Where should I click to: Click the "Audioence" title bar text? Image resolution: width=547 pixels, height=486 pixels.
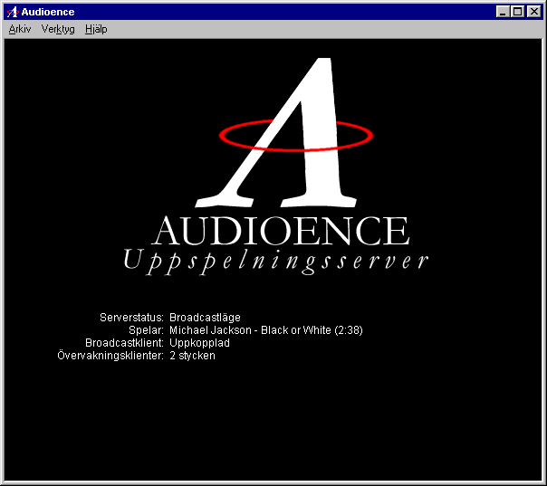point(48,12)
